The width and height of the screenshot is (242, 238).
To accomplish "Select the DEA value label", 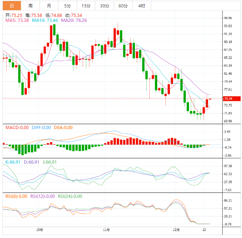I will 63,128.
